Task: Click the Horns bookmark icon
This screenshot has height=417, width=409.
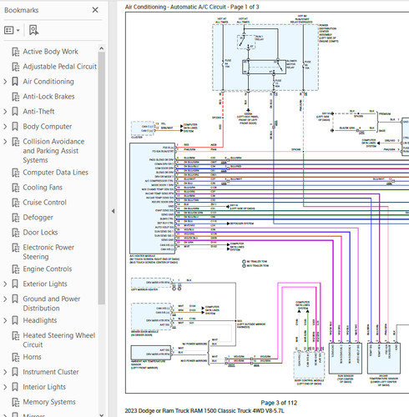Action: 16,357
